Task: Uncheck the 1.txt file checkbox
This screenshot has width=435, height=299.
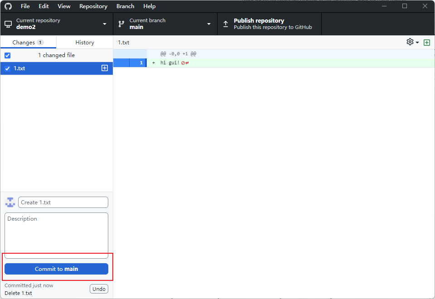Action: point(7,68)
